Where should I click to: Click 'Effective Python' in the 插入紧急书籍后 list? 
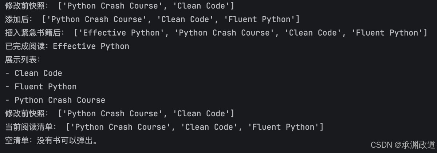[x=122, y=33]
